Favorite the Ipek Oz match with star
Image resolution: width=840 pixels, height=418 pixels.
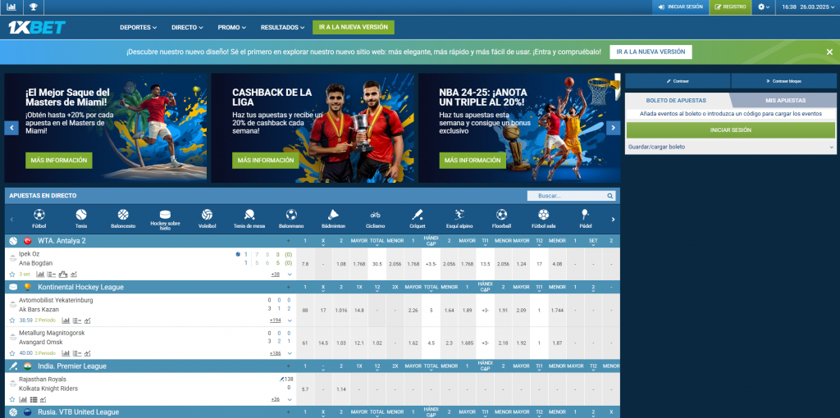[x=11, y=274]
